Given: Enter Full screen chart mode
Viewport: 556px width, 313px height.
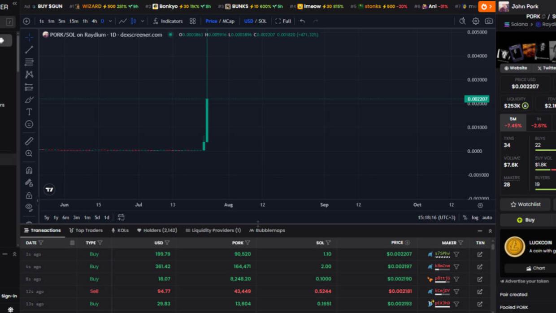Looking at the screenshot, I should 283,21.
